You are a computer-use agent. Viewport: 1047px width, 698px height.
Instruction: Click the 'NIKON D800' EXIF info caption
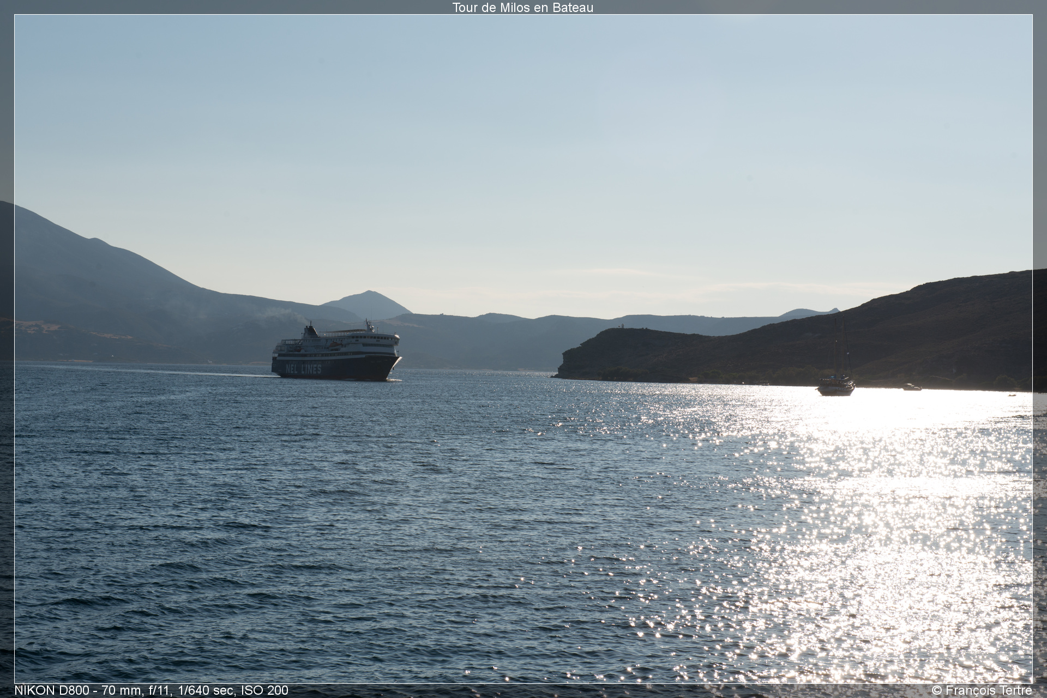point(152,690)
